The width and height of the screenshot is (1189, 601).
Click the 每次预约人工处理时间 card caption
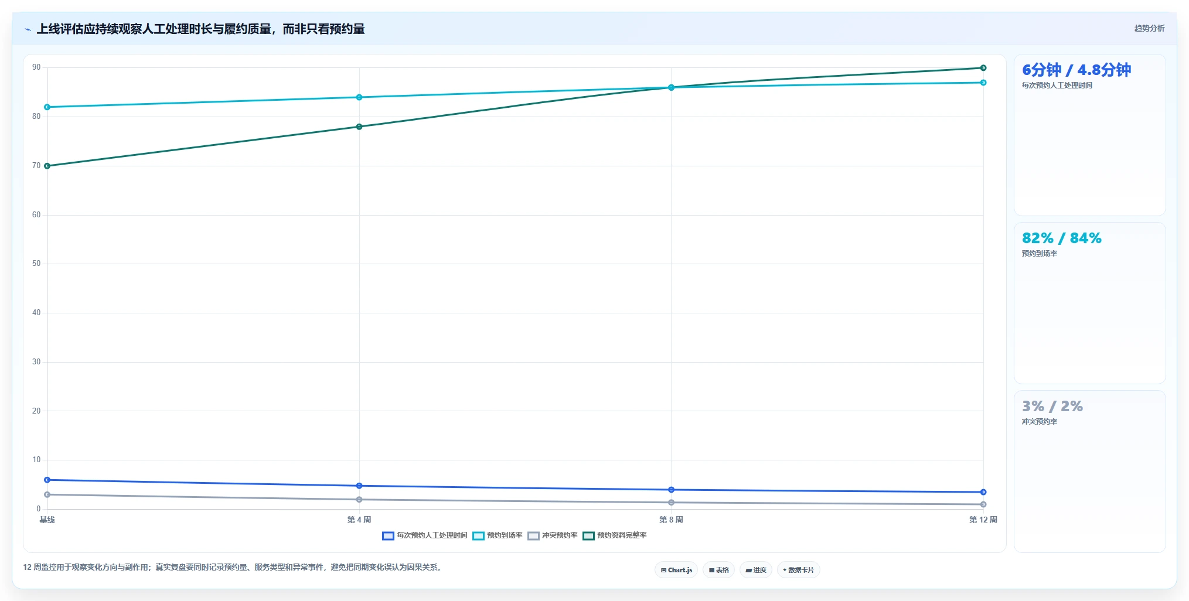(1057, 86)
